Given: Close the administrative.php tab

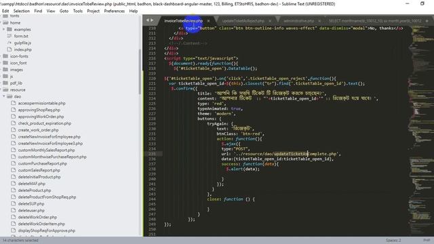Looking at the screenshot, I should point(319,21).
